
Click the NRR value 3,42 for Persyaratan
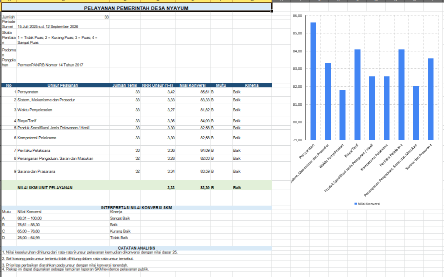(x=157, y=92)
